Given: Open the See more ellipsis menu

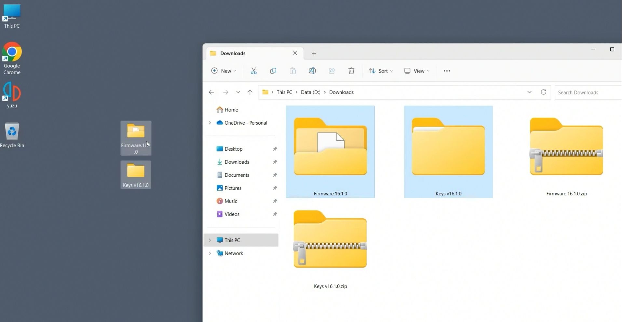Looking at the screenshot, I should click(x=447, y=71).
